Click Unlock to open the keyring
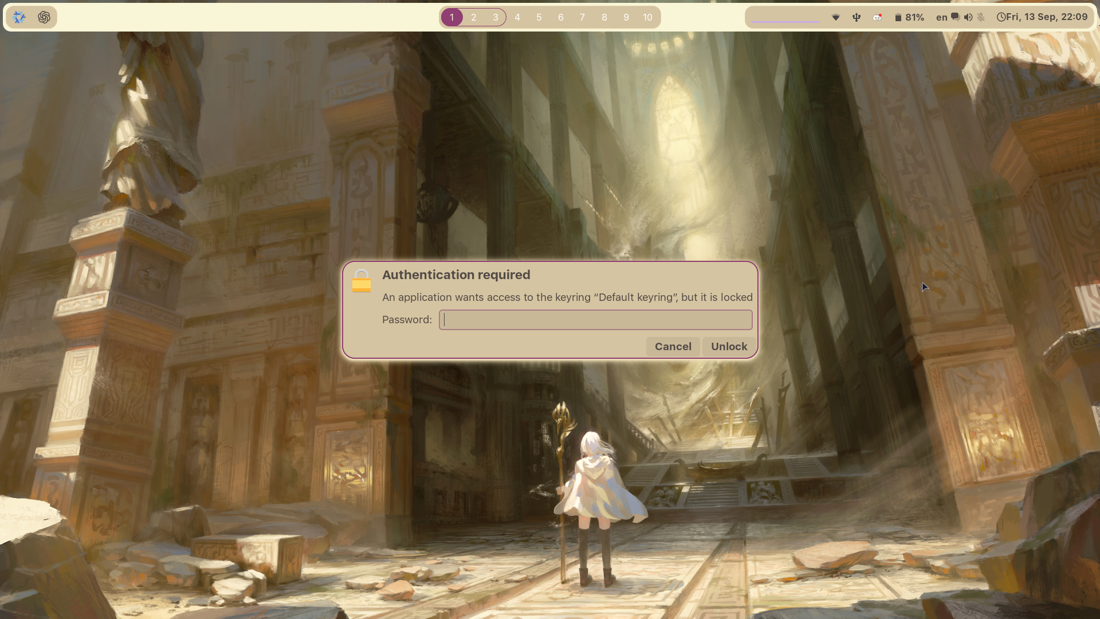1100x619 pixels. pos(729,347)
